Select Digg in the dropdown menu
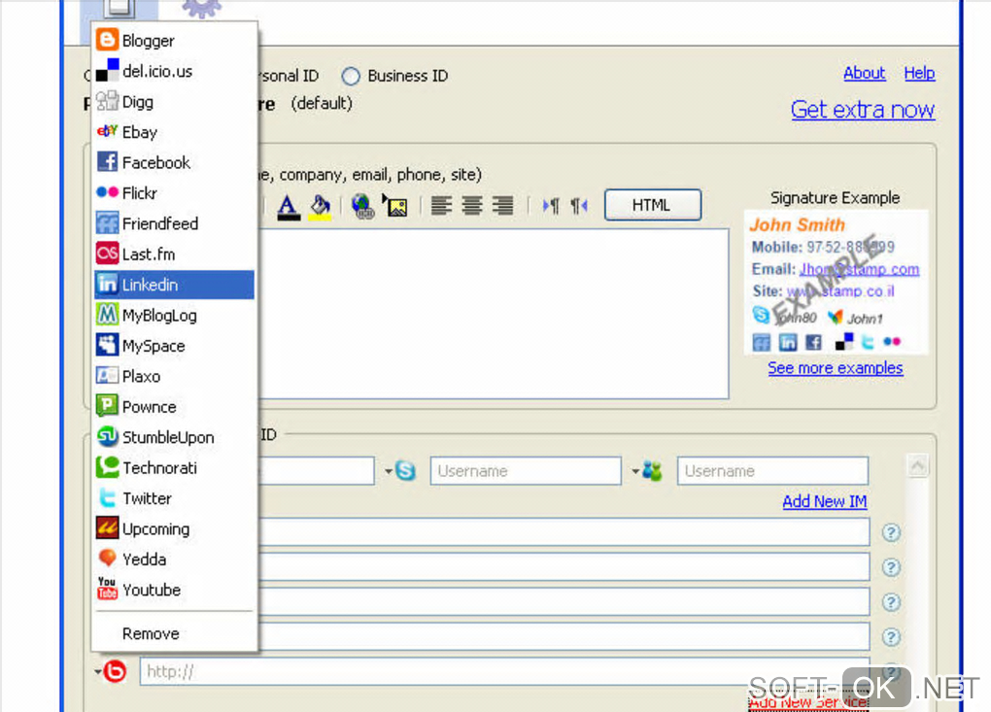 [x=174, y=102]
